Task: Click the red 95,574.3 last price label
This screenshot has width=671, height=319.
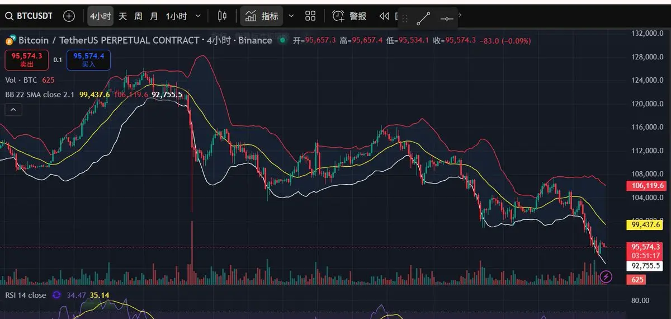Action: tap(646, 246)
